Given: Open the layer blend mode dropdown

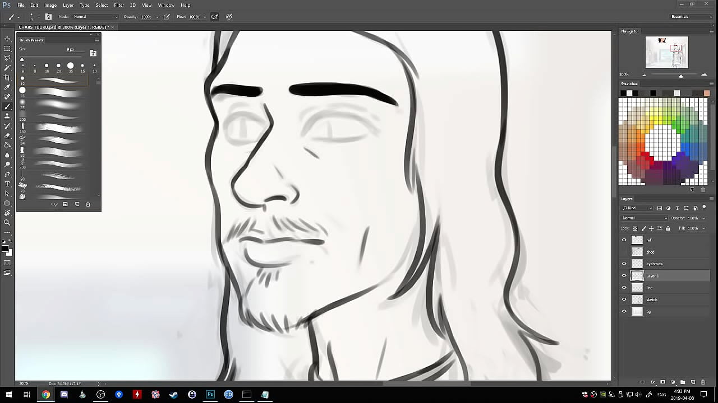Looking at the screenshot, I should pos(645,218).
